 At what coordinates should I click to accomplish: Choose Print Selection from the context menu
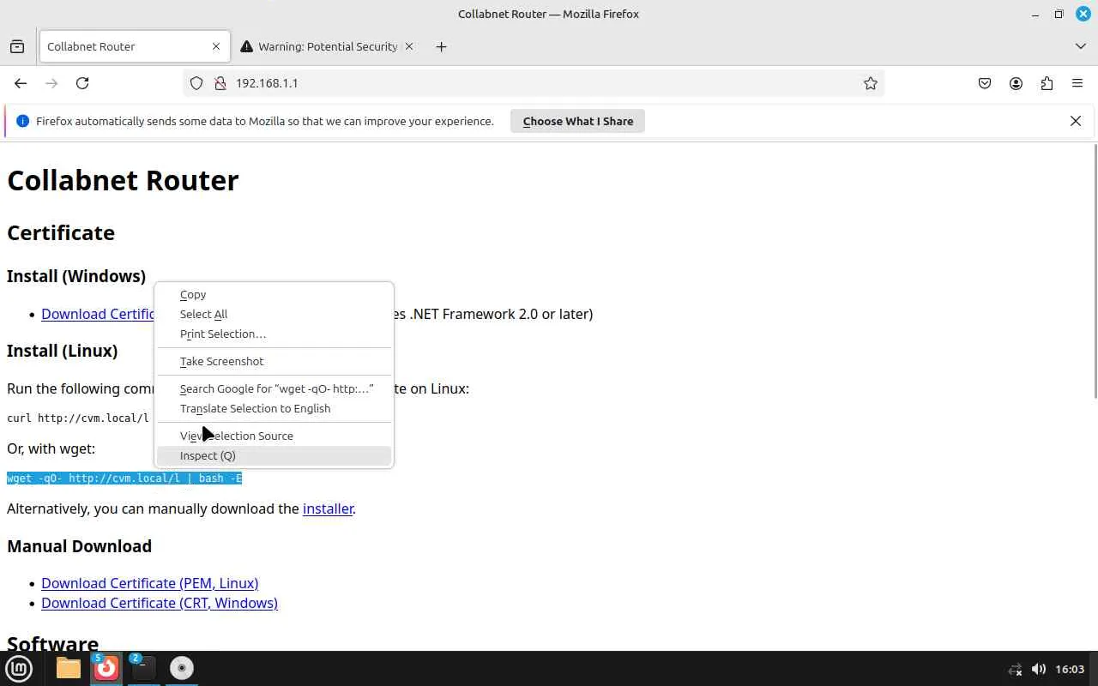(x=274, y=334)
